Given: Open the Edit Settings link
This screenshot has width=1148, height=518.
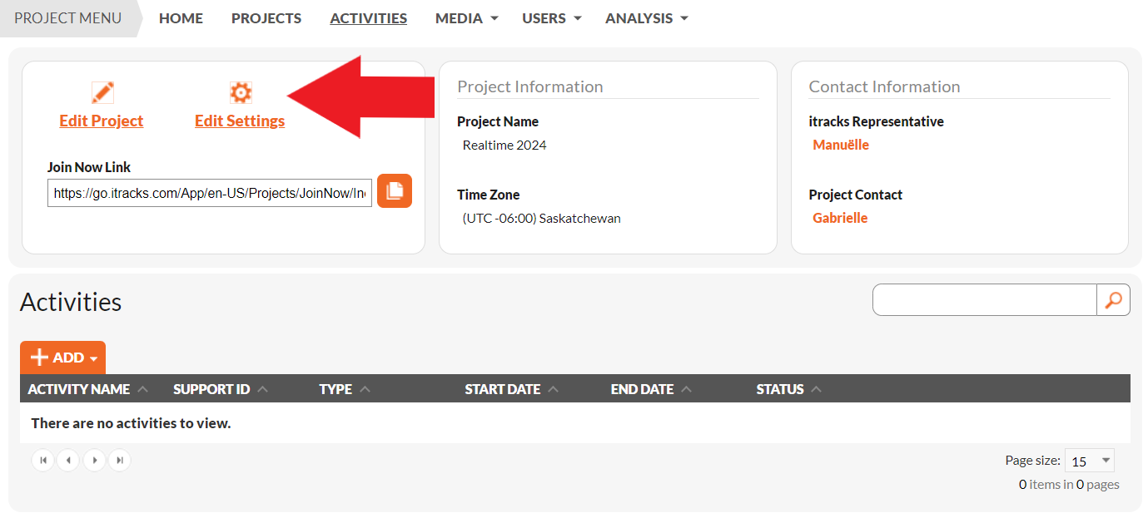Looking at the screenshot, I should click(x=240, y=121).
